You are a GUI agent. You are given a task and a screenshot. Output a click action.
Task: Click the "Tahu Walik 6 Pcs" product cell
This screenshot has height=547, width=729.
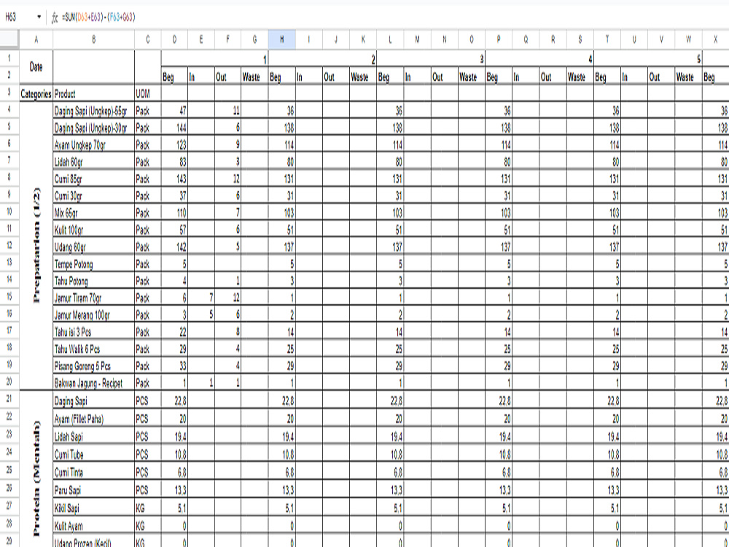point(94,349)
